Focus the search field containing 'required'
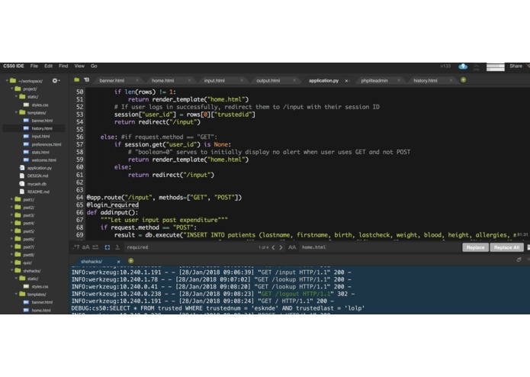The width and height of the screenshot is (530, 377). point(189,247)
